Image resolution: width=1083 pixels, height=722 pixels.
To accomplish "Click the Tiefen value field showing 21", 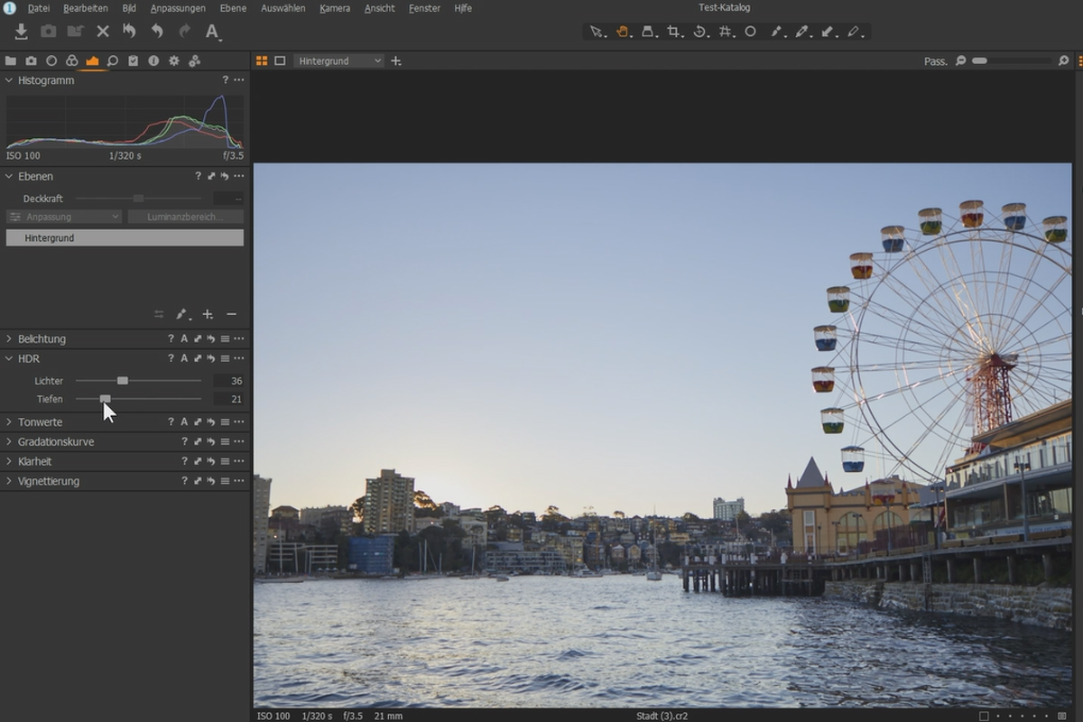I will tap(228, 399).
